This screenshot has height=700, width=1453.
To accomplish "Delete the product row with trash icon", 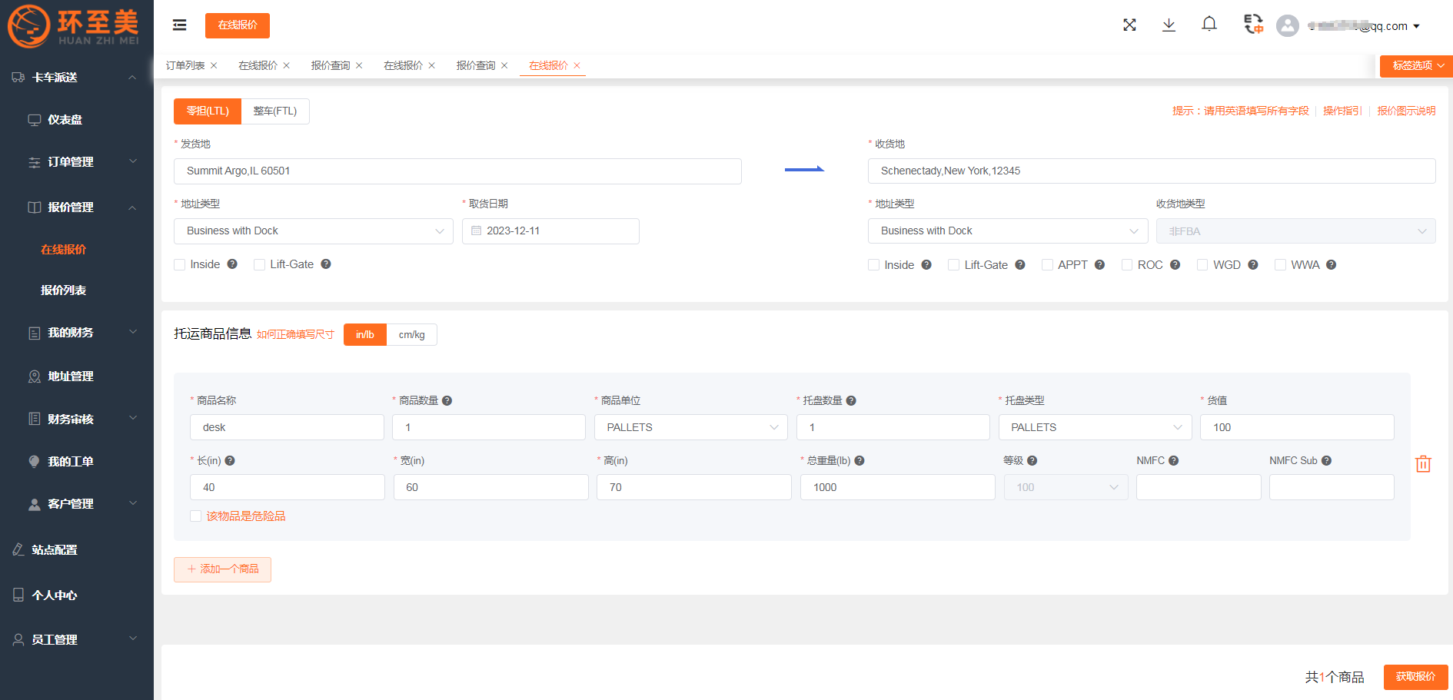I will point(1423,464).
